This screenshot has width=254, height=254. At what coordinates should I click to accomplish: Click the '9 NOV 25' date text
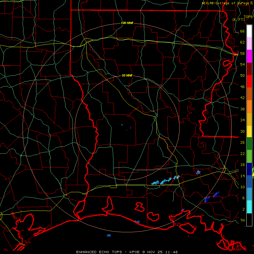[x=153, y=252]
